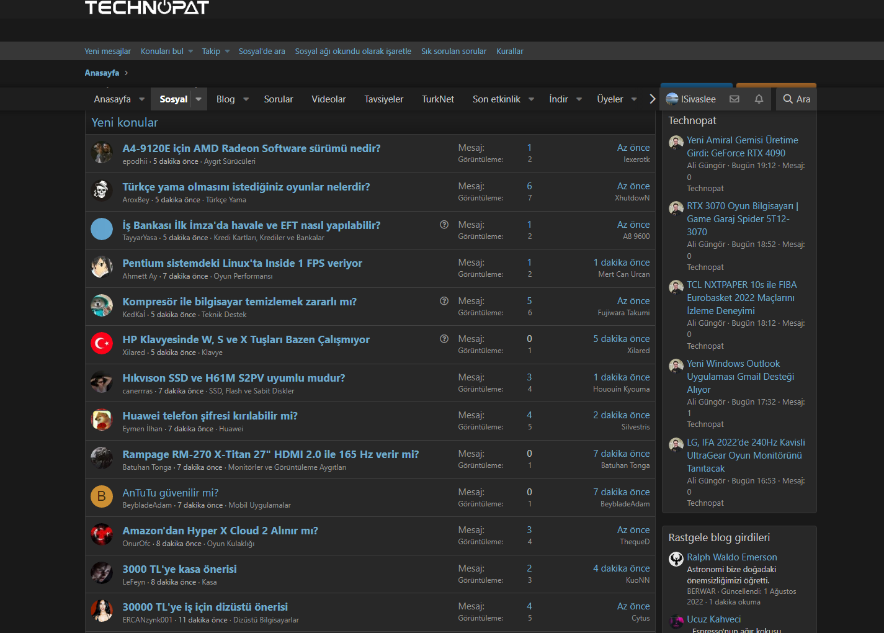The image size is (884, 633).
Task: Expand the Konuları bul dropdown
Action: pos(190,52)
